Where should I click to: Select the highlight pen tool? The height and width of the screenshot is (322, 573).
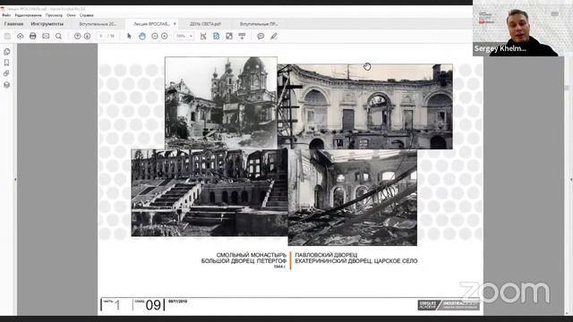point(274,36)
